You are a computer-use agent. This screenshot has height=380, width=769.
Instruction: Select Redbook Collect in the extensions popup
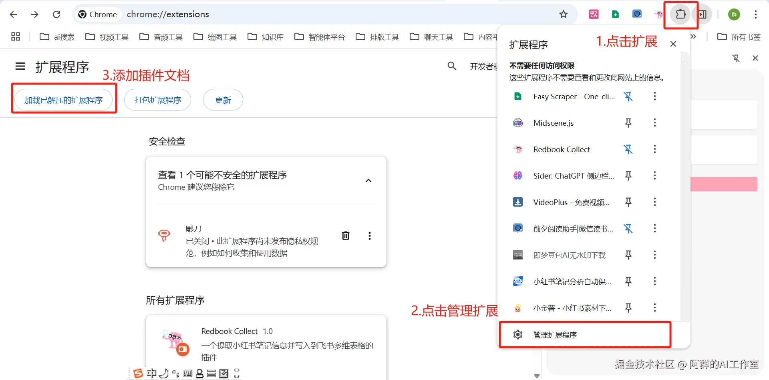tap(562, 149)
